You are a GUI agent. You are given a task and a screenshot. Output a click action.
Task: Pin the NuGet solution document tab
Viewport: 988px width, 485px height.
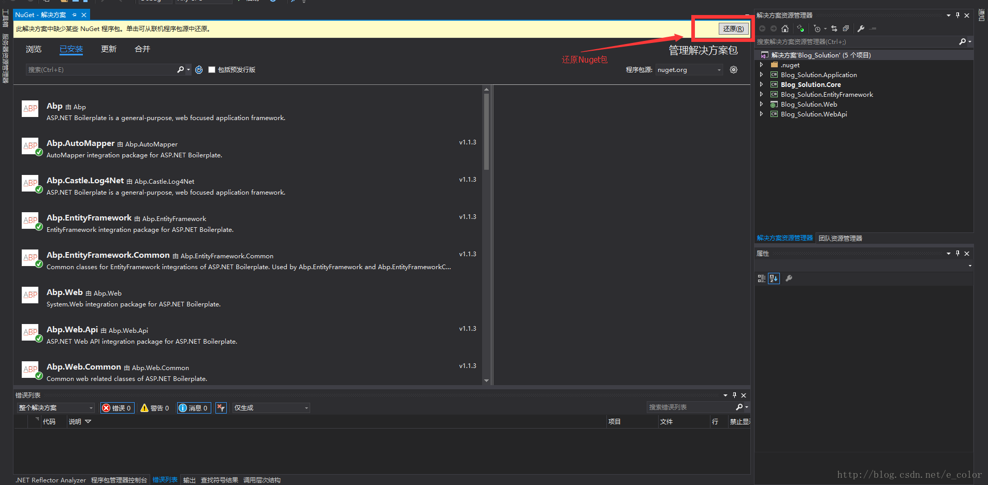tap(75, 15)
